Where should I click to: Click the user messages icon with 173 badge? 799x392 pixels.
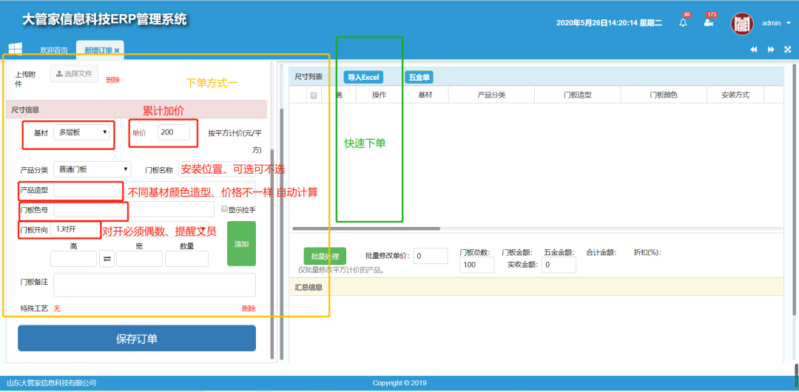(x=708, y=23)
